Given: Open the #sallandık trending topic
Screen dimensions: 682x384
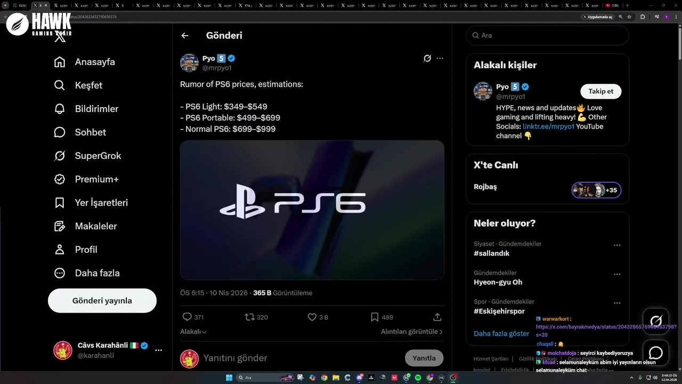Looking at the screenshot, I should pos(491,253).
